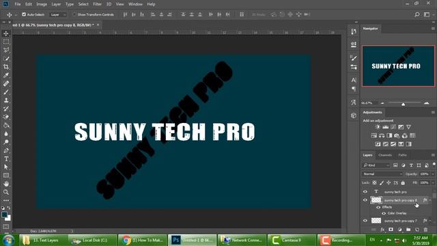Select the Path Selection tool
Screen dimensions: 437x246
point(6,167)
